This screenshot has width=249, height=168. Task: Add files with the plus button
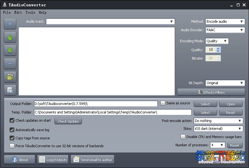(x=10, y=24)
